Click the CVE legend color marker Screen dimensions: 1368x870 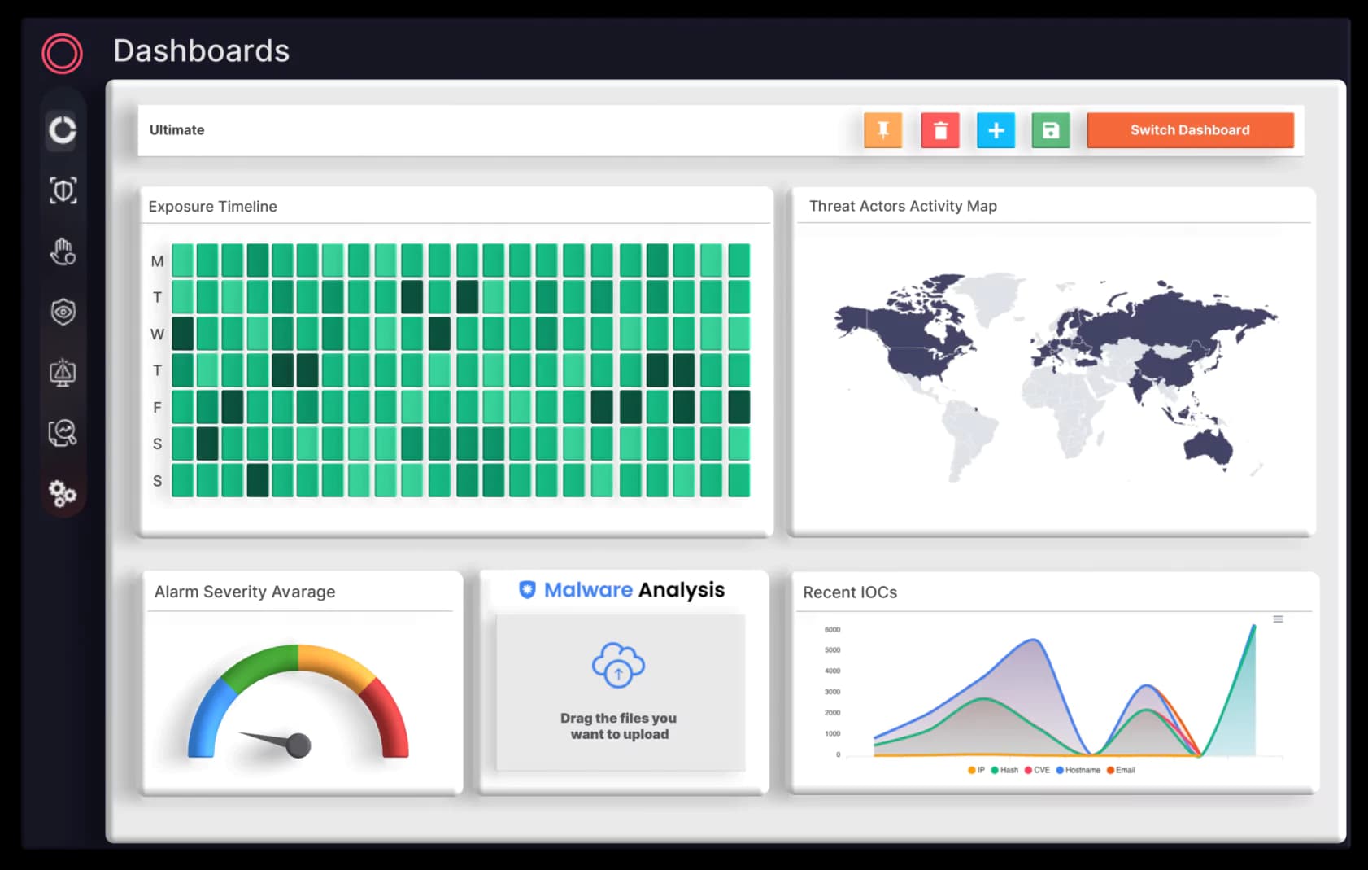1028,770
